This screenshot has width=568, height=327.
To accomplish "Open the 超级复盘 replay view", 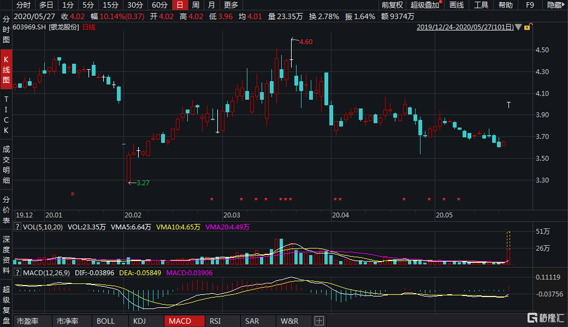I will 6,305.
